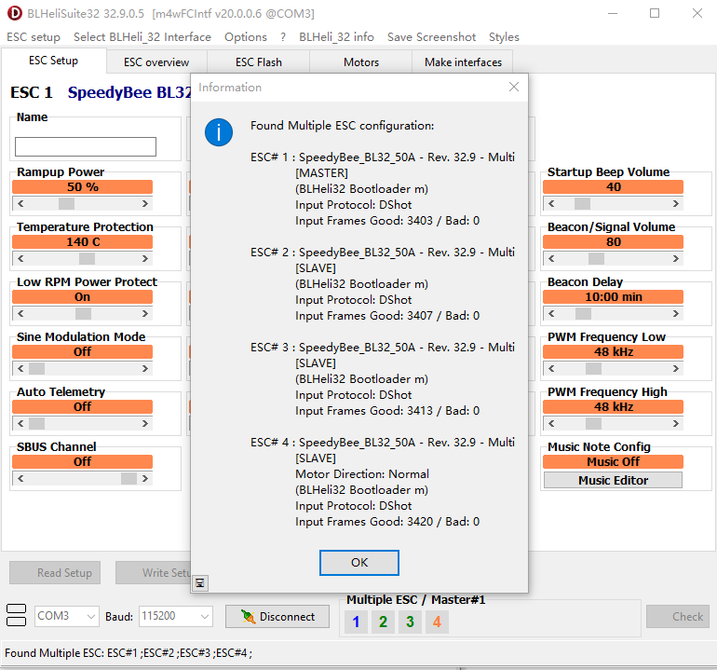Open the ? help menu
Image resolution: width=717 pixels, height=670 pixels.
[283, 37]
